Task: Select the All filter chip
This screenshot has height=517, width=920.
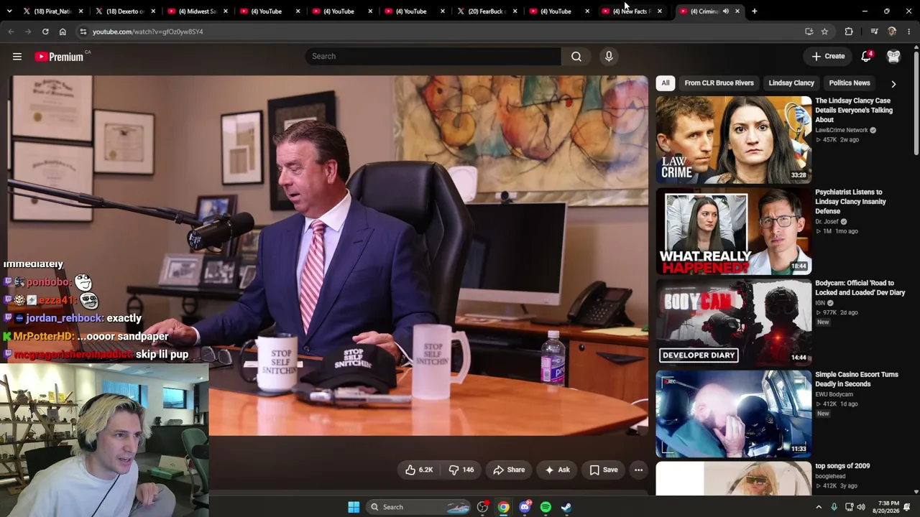Action: point(666,83)
